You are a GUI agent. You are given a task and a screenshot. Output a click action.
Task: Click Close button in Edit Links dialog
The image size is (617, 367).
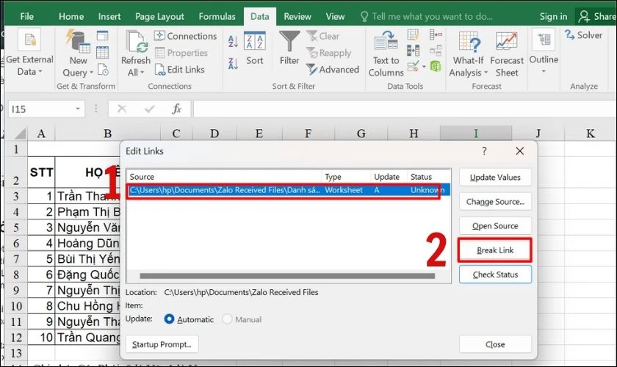tap(495, 344)
